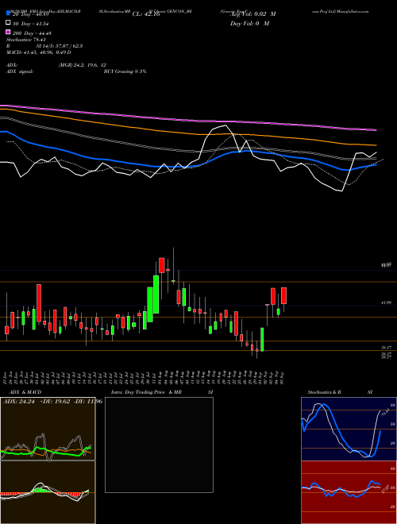Open the MACD histogram chart panel
The image size is (397, 524).
[48, 492]
